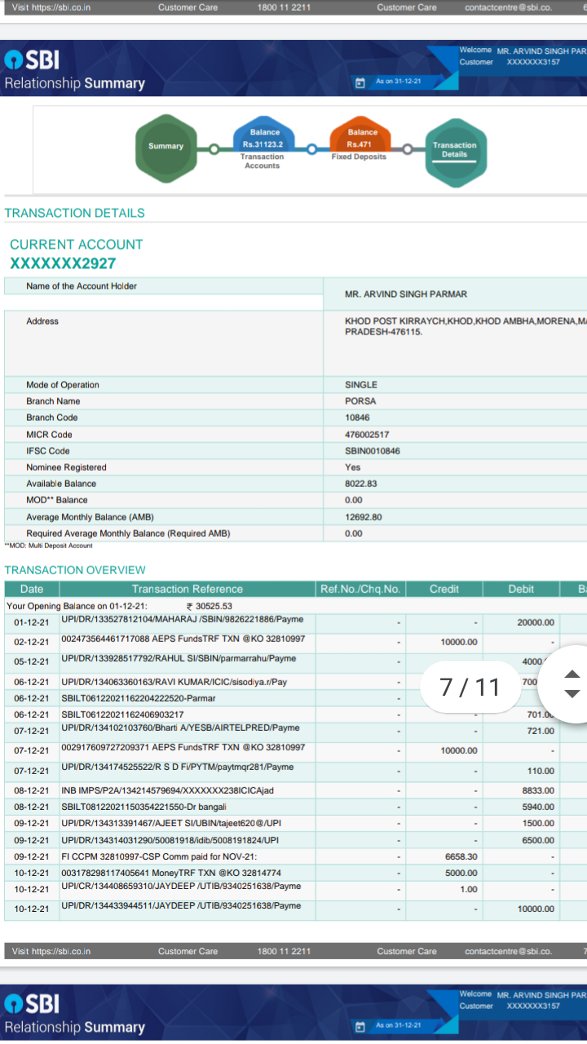Screen dimensions: 587x1044
Task: Select branch code value 10846
Action: pos(357,418)
